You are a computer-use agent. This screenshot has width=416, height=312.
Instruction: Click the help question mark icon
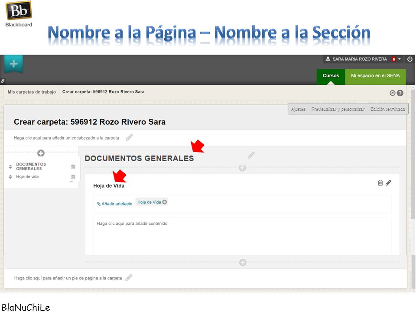click(x=400, y=93)
